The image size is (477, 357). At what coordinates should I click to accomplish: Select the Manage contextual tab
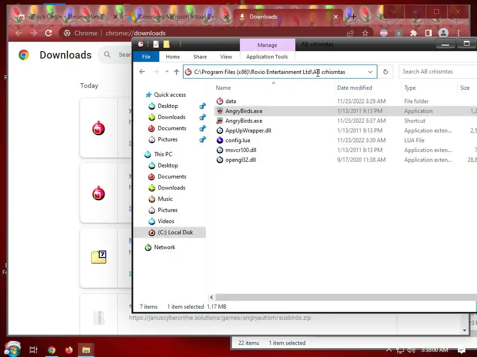267,45
